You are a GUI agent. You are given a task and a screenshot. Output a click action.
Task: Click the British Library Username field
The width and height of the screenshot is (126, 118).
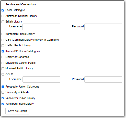click(x=41, y=27)
